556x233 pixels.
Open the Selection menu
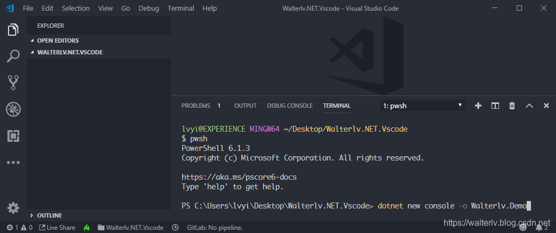pyautogui.click(x=76, y=8)
